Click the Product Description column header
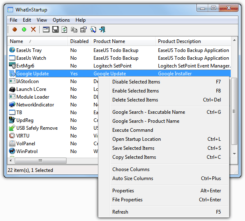This screenshot has height=221, width=245. pyautogui.click(x=179, y=41)
